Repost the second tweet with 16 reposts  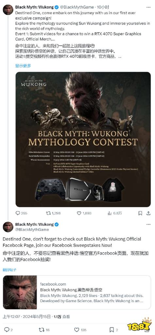41,330
